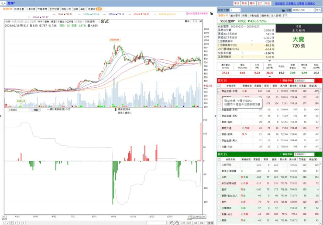Open the stock search magnifier icon
This screenshot has height=225, width=323.
2,3
